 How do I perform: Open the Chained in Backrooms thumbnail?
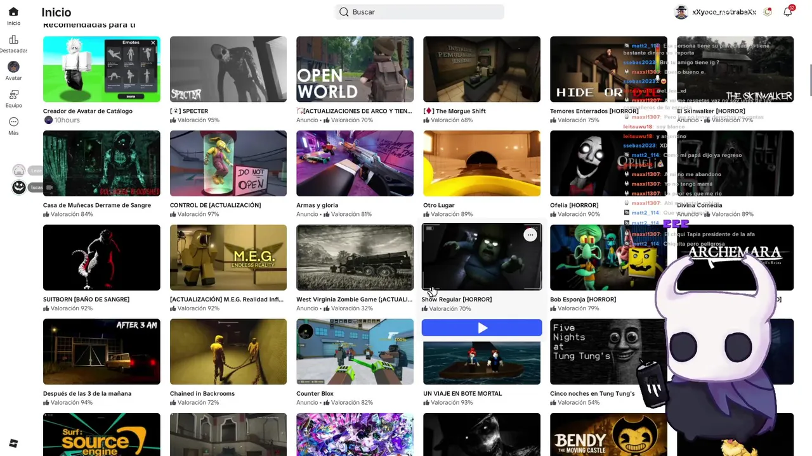tap(228, 351)
